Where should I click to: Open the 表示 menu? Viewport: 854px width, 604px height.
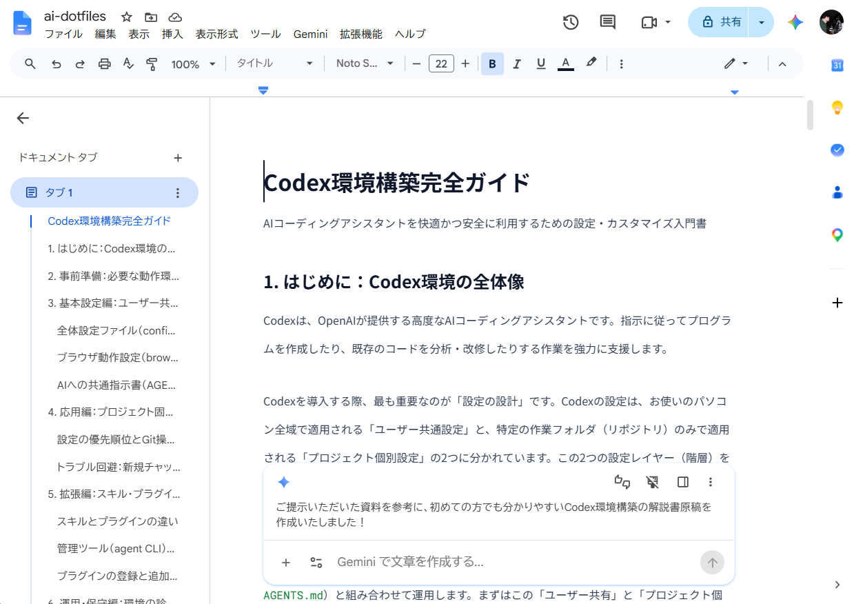click(x=139, y=34)
